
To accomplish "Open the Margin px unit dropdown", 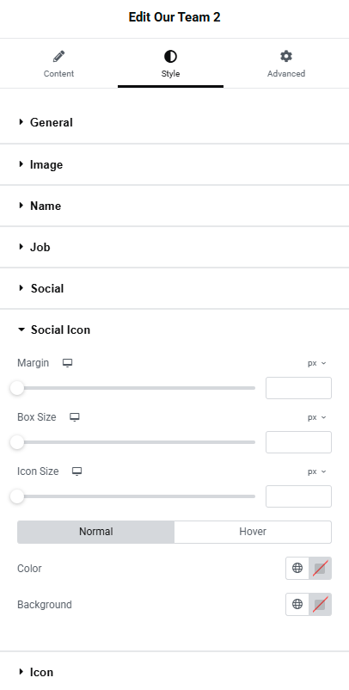I will 317,363.
